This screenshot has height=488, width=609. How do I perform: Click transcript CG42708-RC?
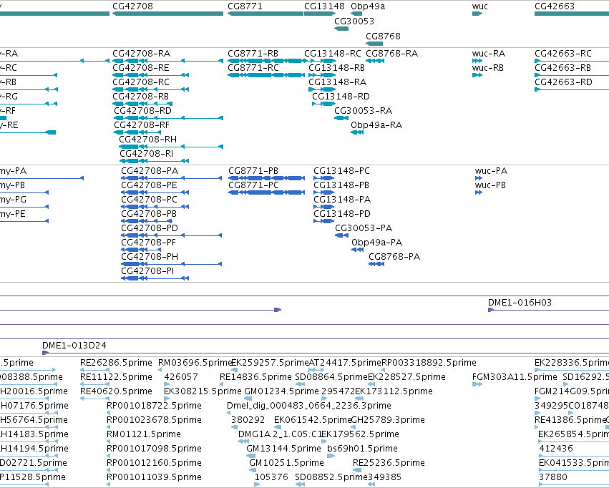click(x=141, y=82)
